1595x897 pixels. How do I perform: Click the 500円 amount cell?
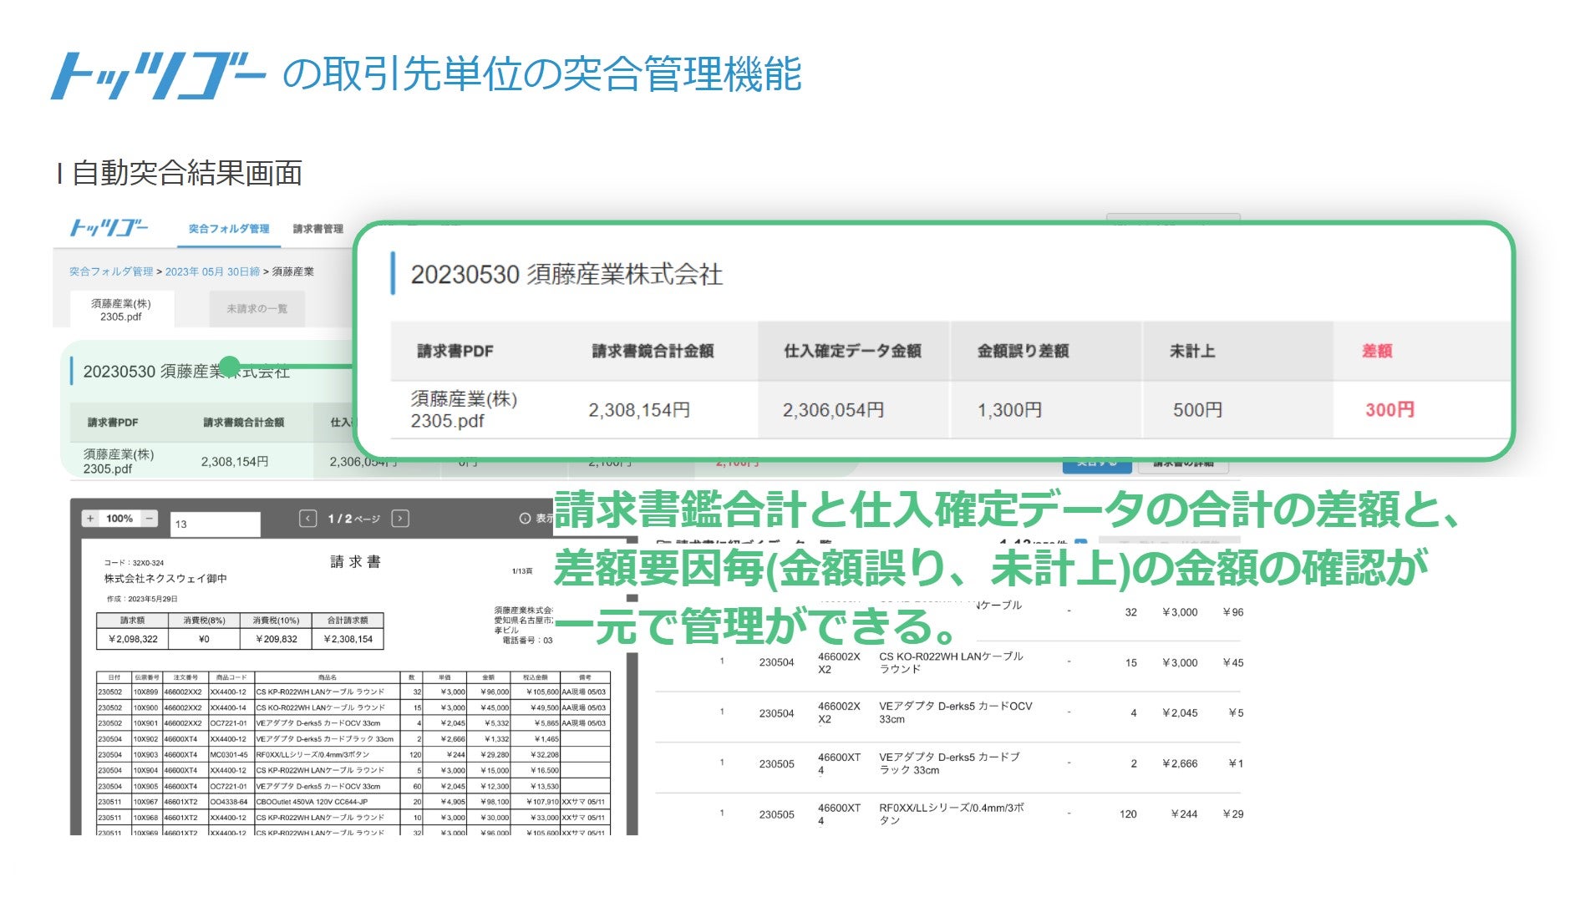(x=1197, y=410)
